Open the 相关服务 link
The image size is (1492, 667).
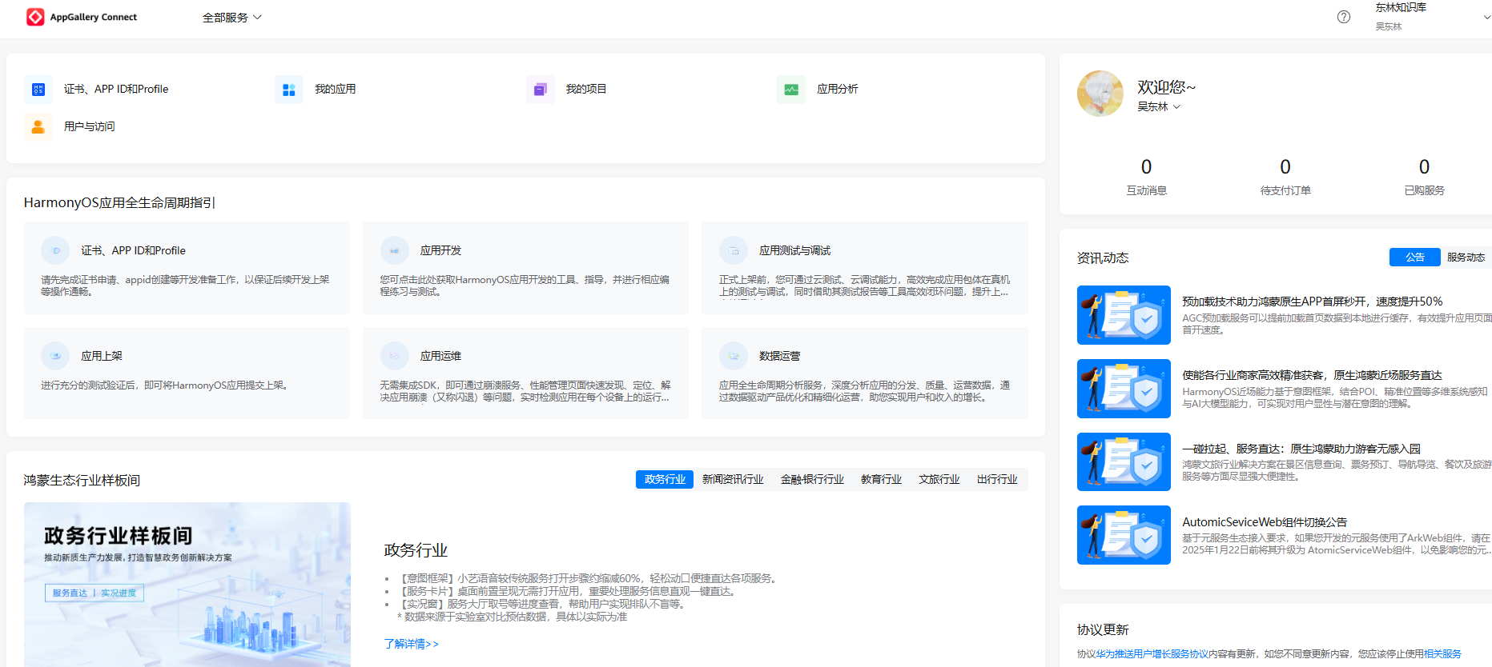[x=1442, y=653]
